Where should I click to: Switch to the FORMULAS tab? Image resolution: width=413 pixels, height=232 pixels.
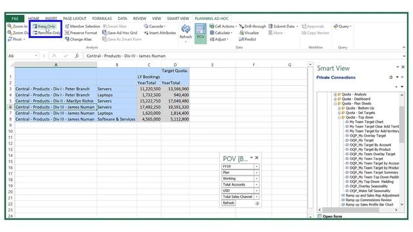(x=102, y=19)
